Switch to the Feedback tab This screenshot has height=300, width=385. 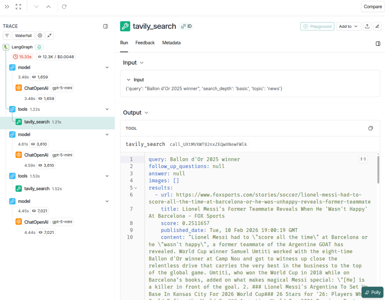coord(145,43)
